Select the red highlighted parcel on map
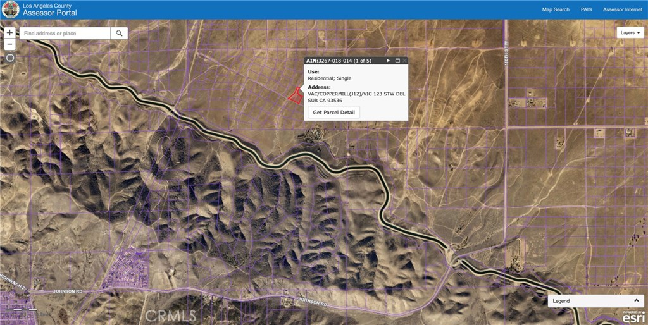The width and height of the screenshot is (648, 325). click(x=294, y=95)
